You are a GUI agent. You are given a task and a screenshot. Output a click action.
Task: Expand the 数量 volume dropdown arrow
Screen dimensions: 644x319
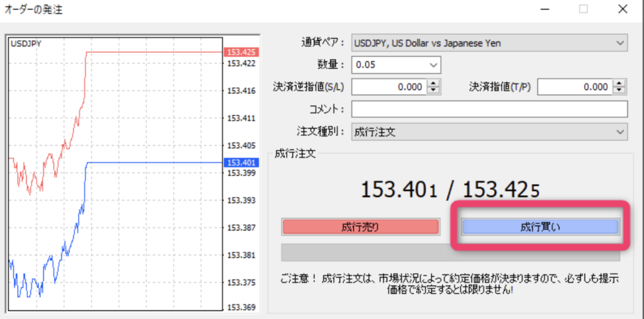click(433, 64)
